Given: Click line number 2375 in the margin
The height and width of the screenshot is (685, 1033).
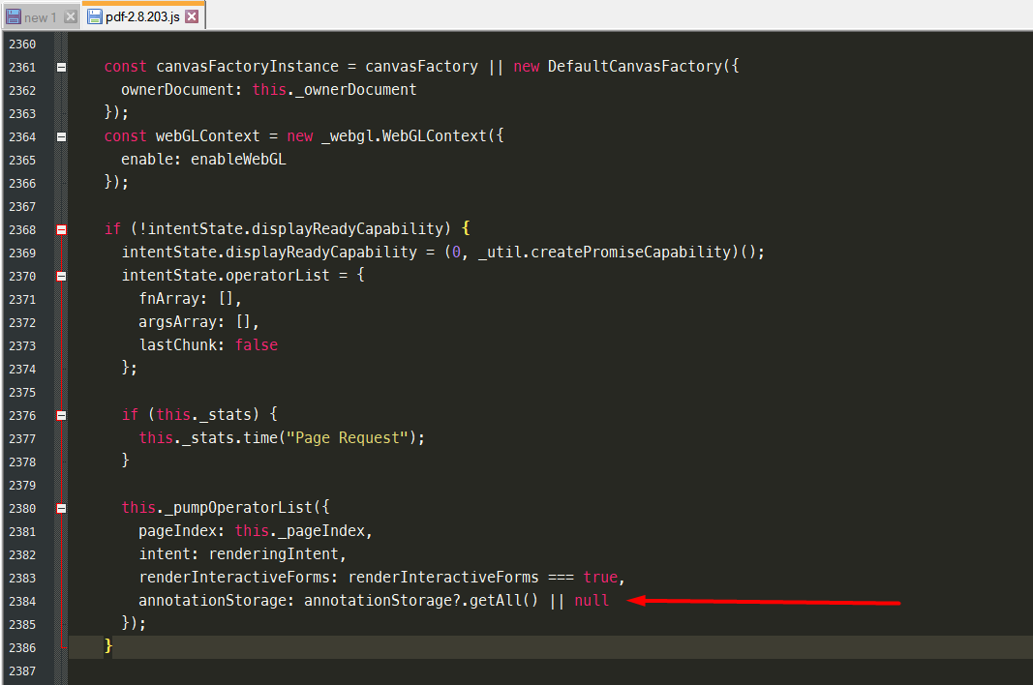Looking at the screenshot, I should click(22, 391).
